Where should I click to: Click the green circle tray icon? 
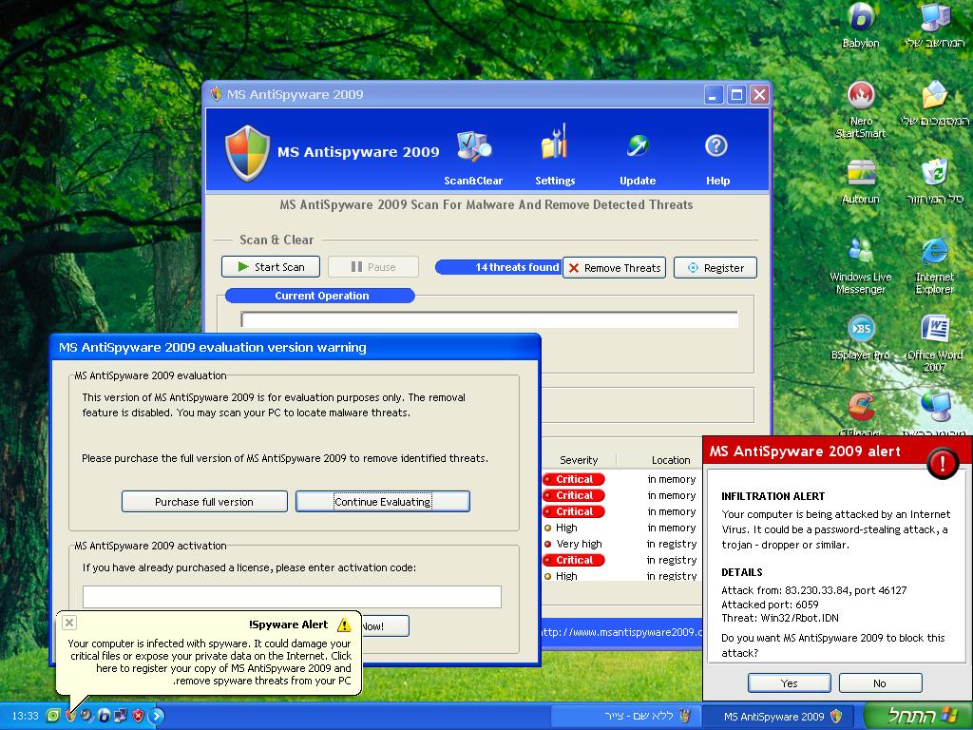click(53, 716)
